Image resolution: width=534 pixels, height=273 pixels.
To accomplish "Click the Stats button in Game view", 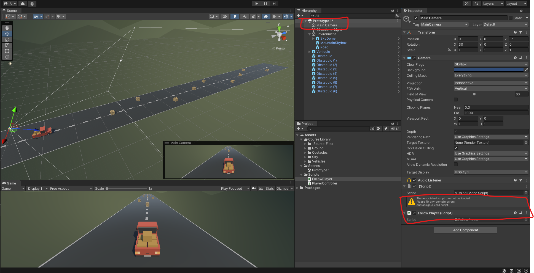I will [x=269, y=189].
